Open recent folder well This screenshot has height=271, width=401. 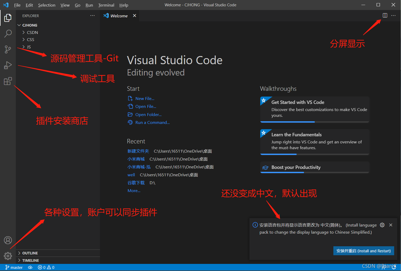[131, 175]
